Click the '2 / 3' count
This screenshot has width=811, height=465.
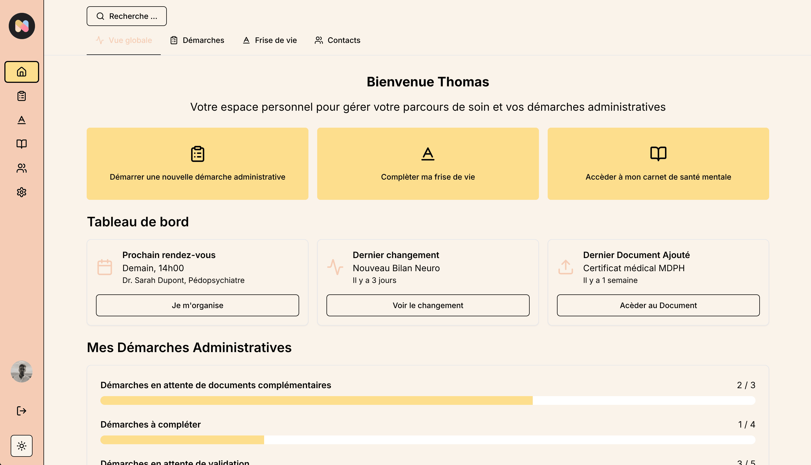(746, 385)
